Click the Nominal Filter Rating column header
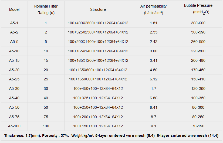 (x=46, y=9)
